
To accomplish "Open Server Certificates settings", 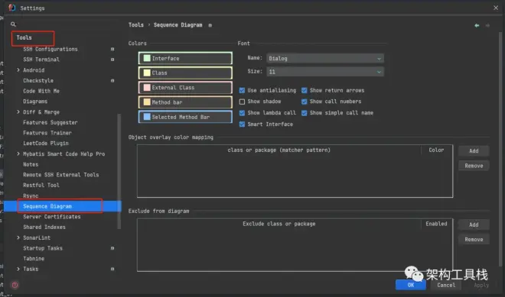I will coord(52,217).
